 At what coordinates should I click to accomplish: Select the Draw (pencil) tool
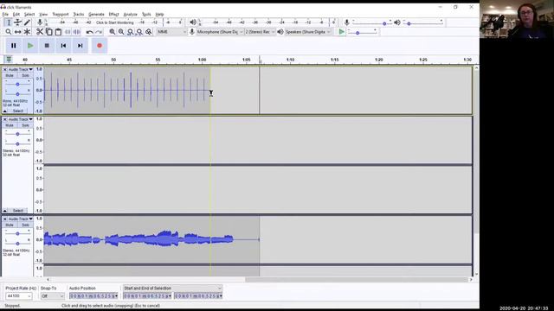click(x=27, y=22)
